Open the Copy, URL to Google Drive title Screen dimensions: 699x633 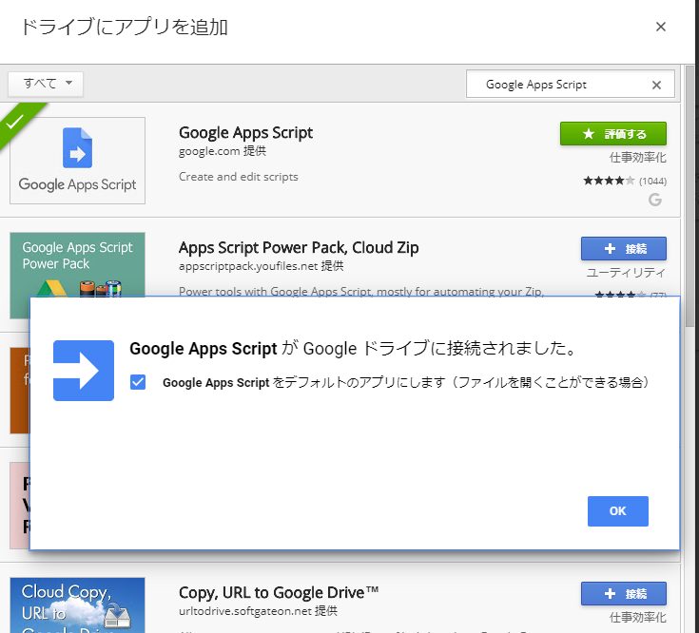[279, 592]
